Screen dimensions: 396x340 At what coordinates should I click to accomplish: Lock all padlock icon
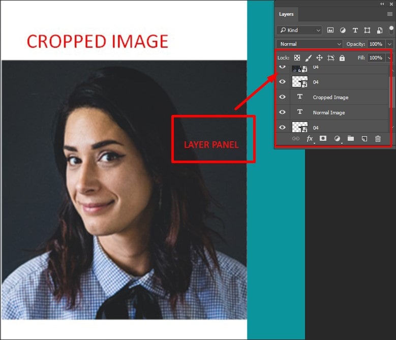click(x=342, y=58)
